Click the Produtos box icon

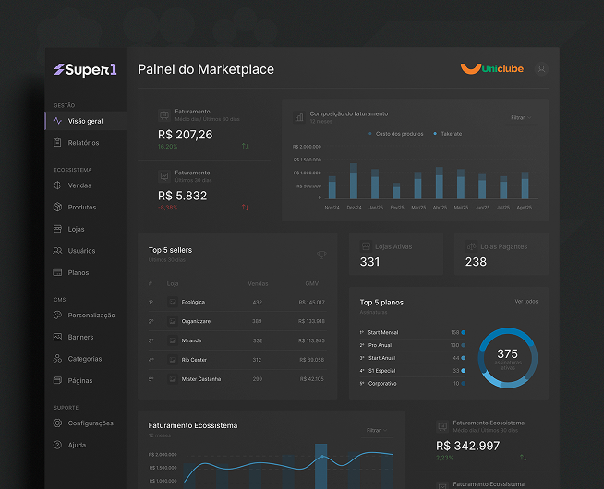tap(58, 208)
